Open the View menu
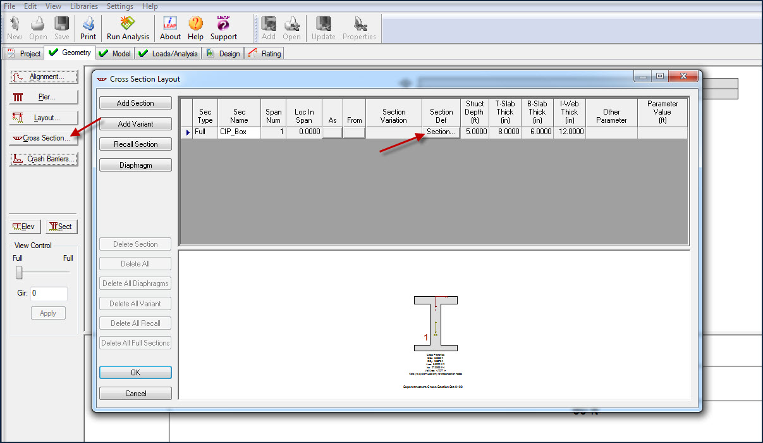Viewport: 763px width, 443px height. pyautogui.click(x=54, y=6)
